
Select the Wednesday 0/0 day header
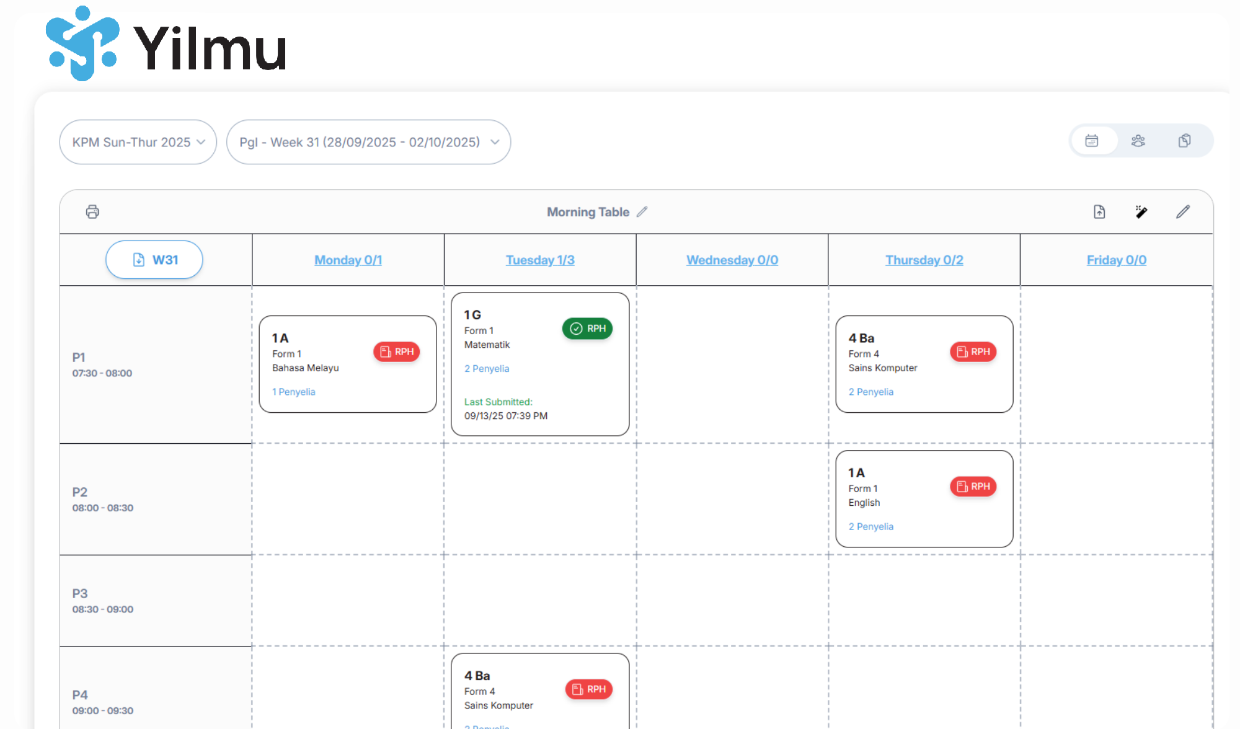[x=732, y=260]
